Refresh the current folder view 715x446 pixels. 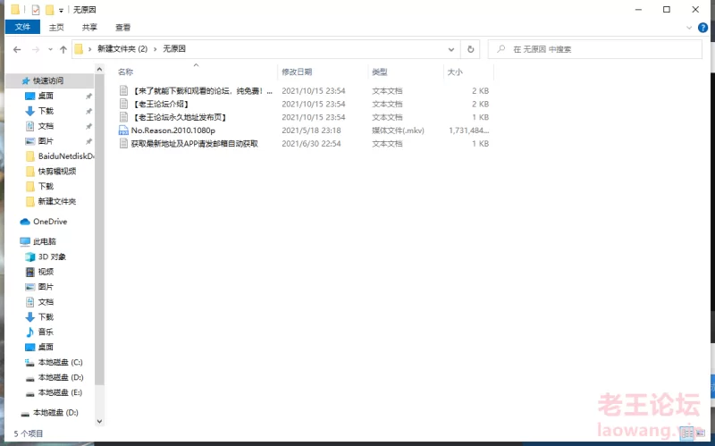pos(471,49)
